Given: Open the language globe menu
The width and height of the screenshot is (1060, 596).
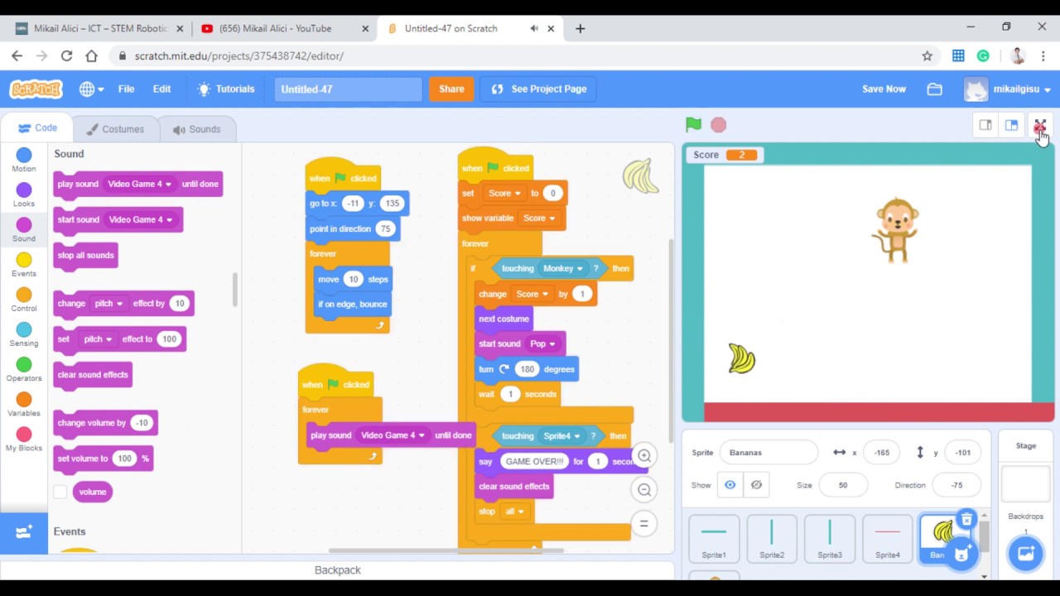Looking at the screenshot, I should coord(91,89).
